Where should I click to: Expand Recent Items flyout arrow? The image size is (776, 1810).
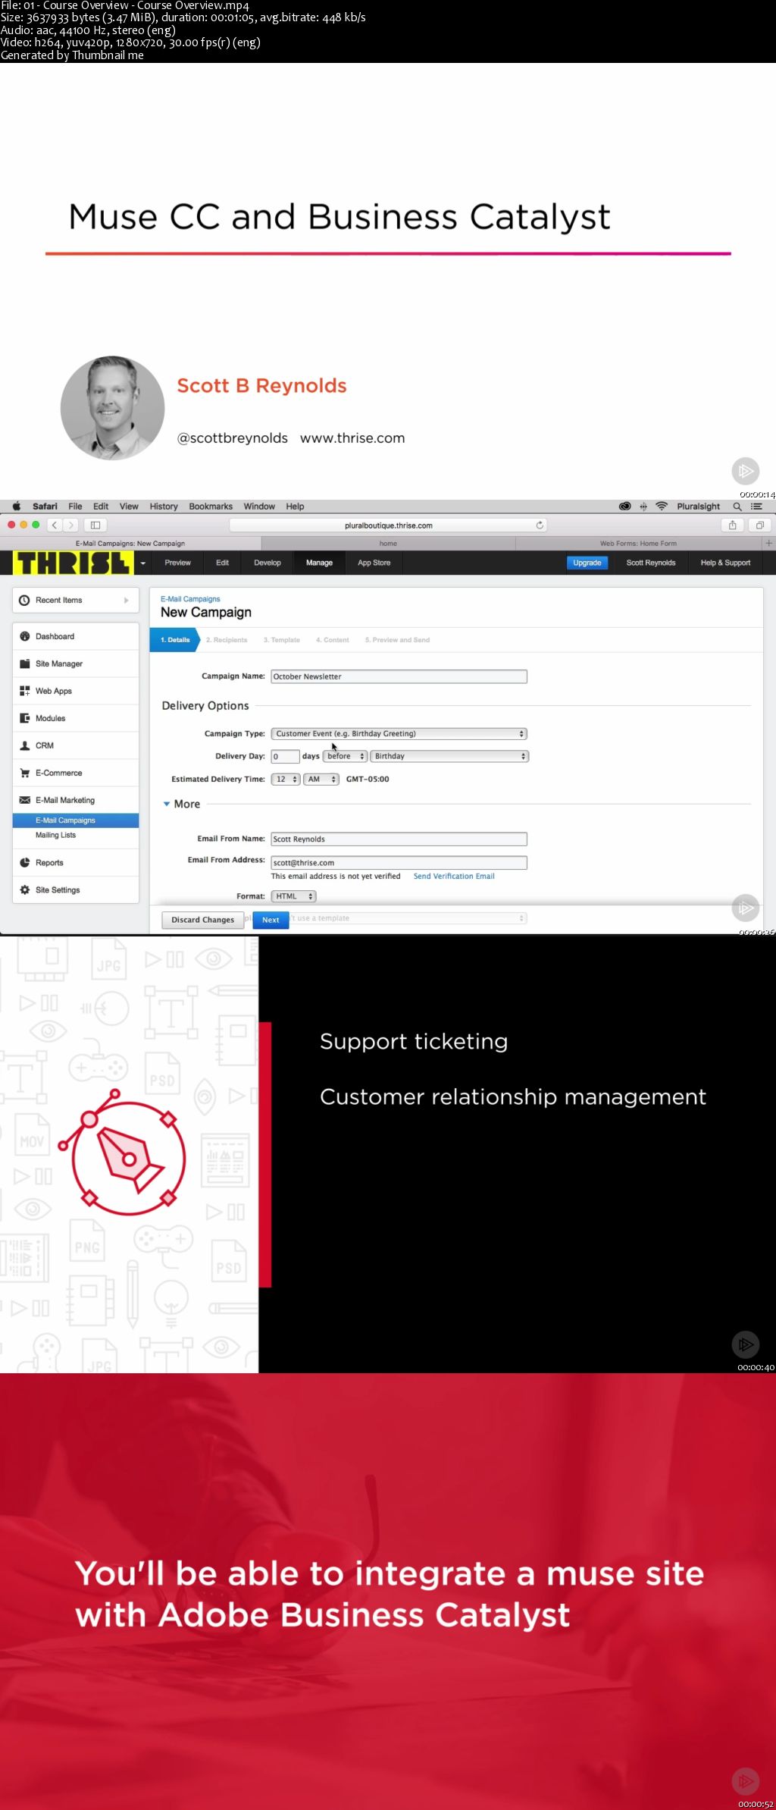126,600
